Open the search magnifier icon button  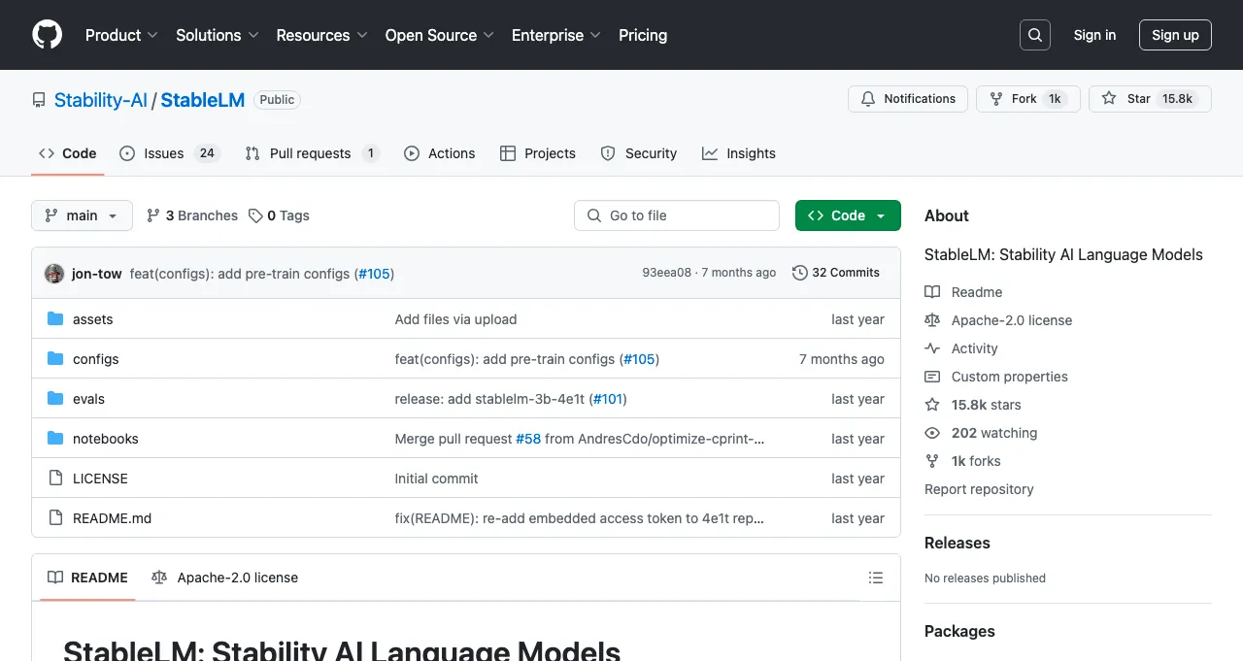click(1035, 35)
